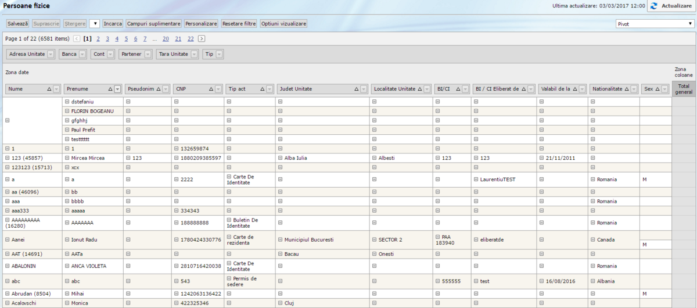The image size is (697, 308).
Task: Click the Sex column filter icon
Action: pos(664,89)
